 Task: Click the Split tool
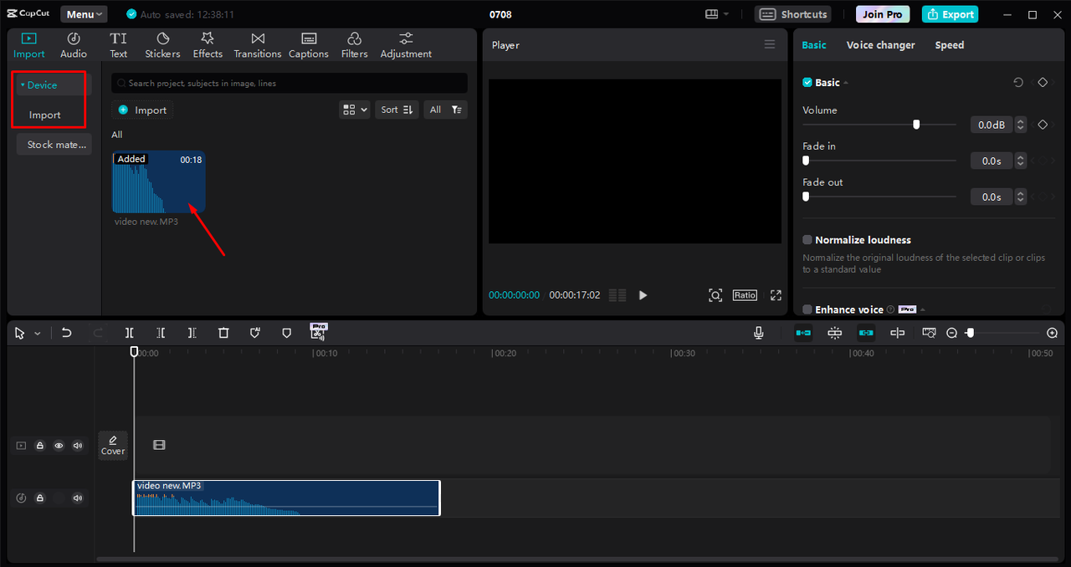click(x=129, y=333)
